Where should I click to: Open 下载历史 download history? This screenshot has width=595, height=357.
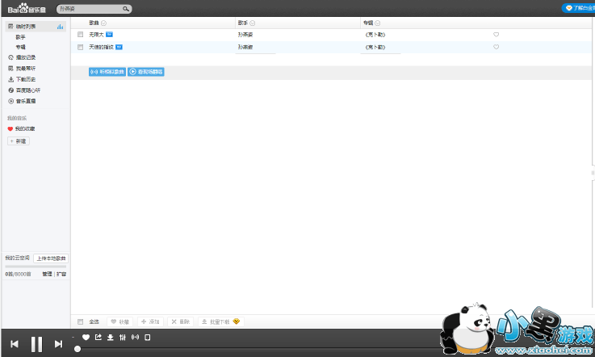point(26,79)
